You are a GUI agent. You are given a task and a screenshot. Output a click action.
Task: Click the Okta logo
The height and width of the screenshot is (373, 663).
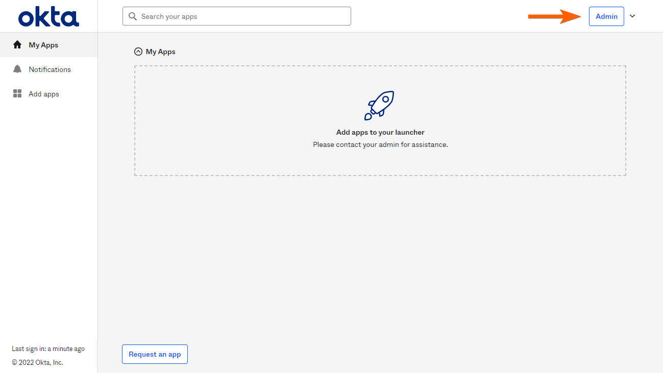[48, 17]
